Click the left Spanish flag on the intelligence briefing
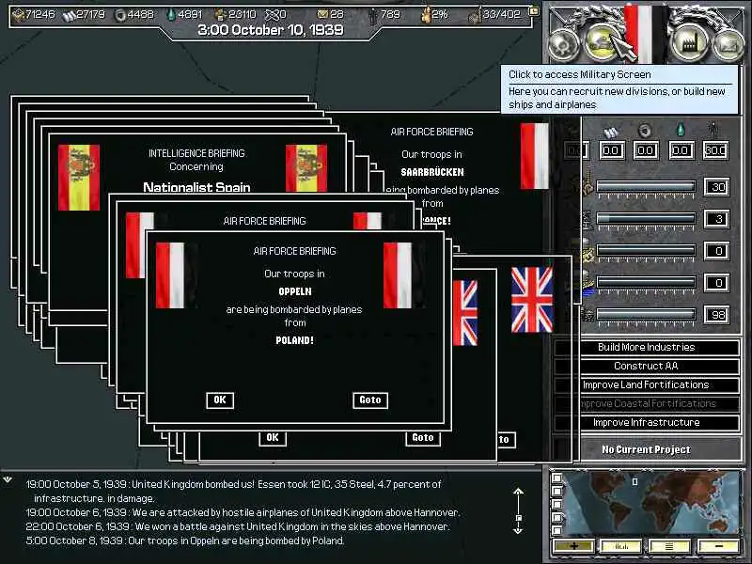Image resolution: width=752 pixels, height=564 pixels. coord(79,178)
